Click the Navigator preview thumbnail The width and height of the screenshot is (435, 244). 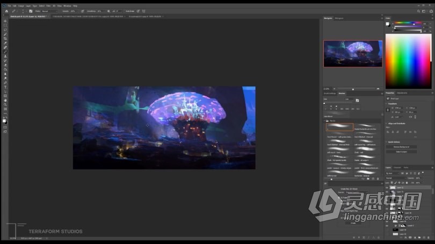(x=353, y=54)
